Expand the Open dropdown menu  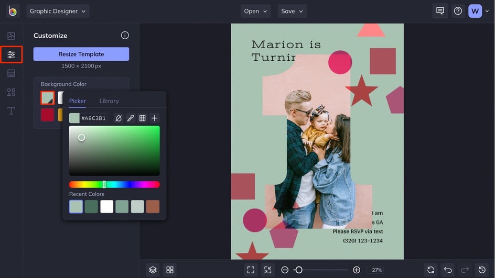click(256, 11)
